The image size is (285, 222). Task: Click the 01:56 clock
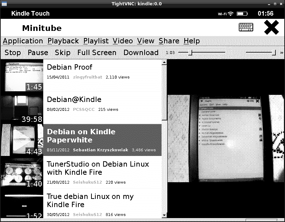click(x=266, y=13)
